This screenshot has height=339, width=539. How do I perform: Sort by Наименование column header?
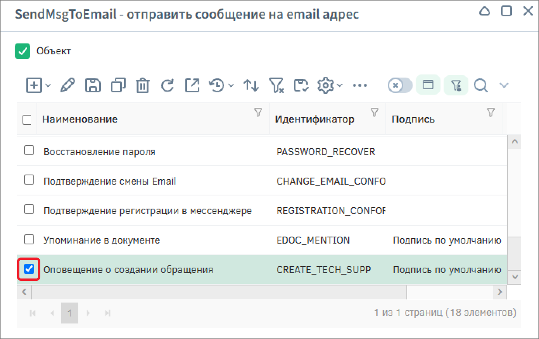coord(80,119)
